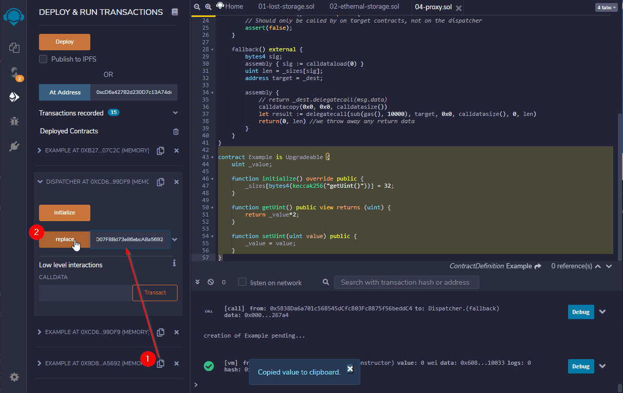Remove EXAMPLE AT 0XCD6...99DF9 instance
The image size is (623, 393).
(177, 332)
